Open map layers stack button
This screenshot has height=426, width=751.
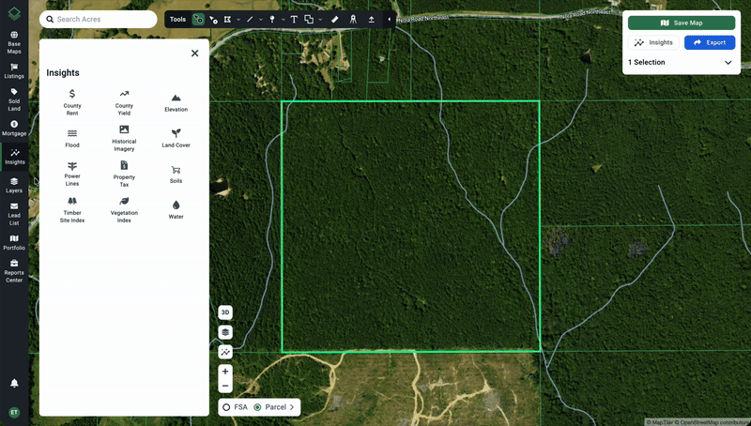click(x=225, y=332)
